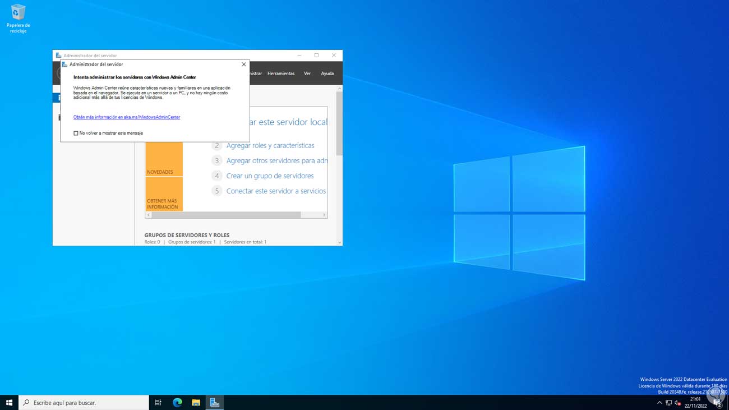Select the NOVEDADES tile
The image size is (729, 410).
point(164,159)
